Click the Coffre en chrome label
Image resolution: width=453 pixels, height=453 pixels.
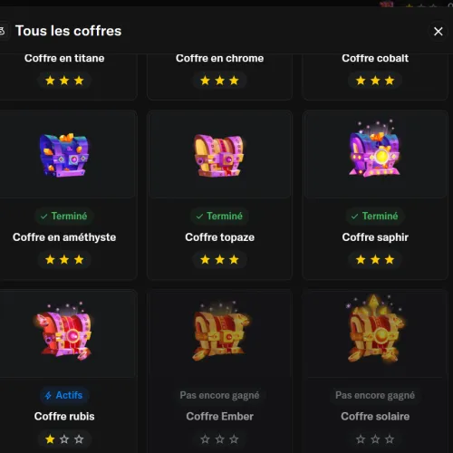219,58
